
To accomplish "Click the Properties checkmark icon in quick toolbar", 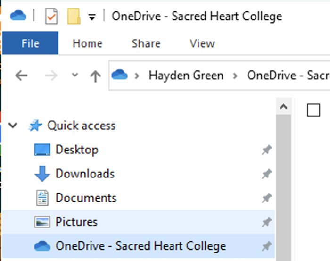I will click(x=51, y=17).
